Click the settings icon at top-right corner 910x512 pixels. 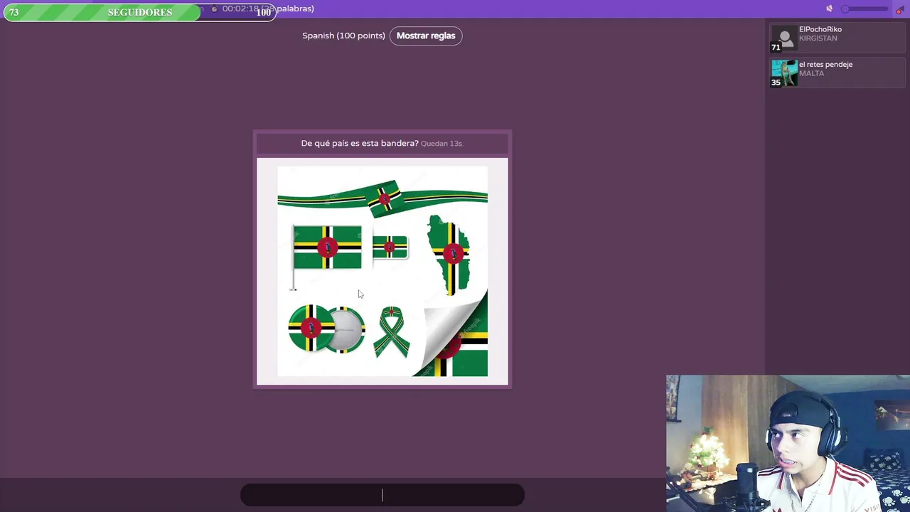[x=899, y=9]
